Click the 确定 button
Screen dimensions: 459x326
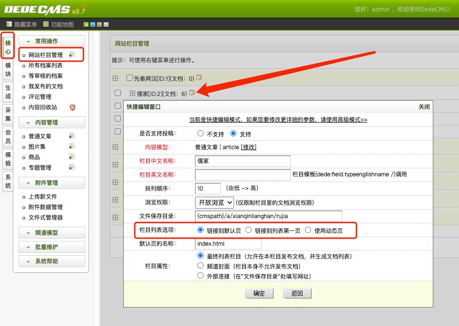pos(259,293)
